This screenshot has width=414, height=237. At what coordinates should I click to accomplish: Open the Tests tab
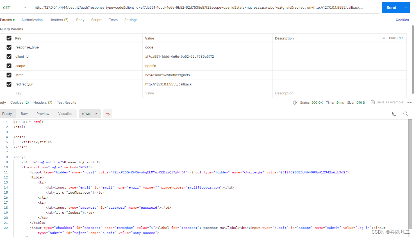tap(113, 20)
